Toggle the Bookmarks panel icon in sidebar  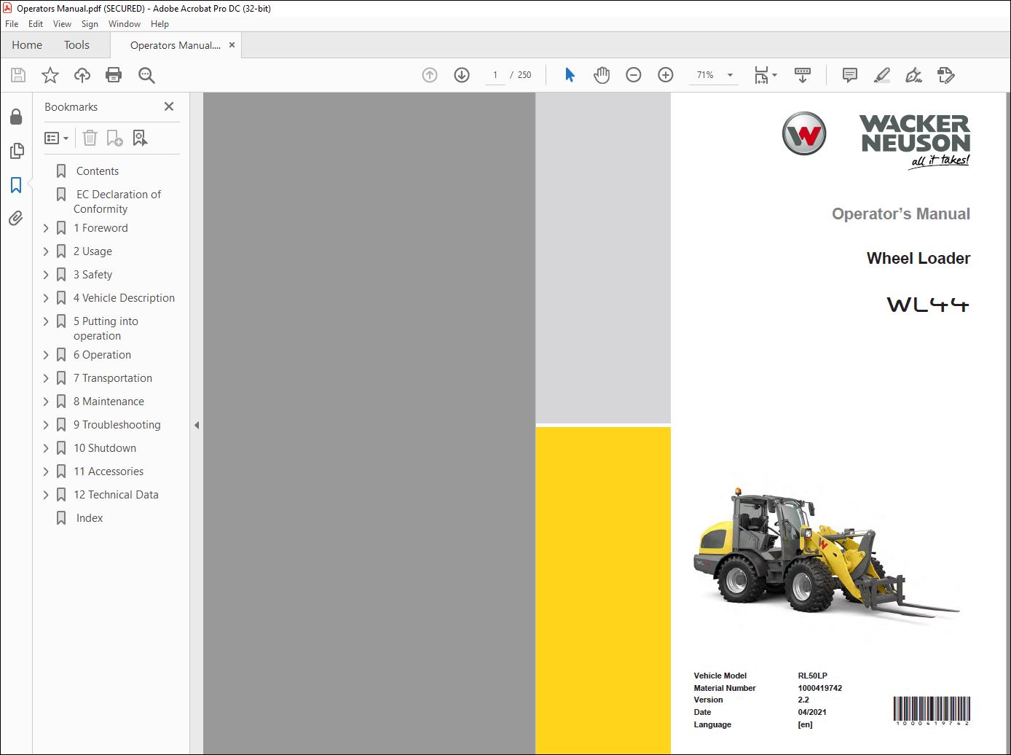[16, 185]
